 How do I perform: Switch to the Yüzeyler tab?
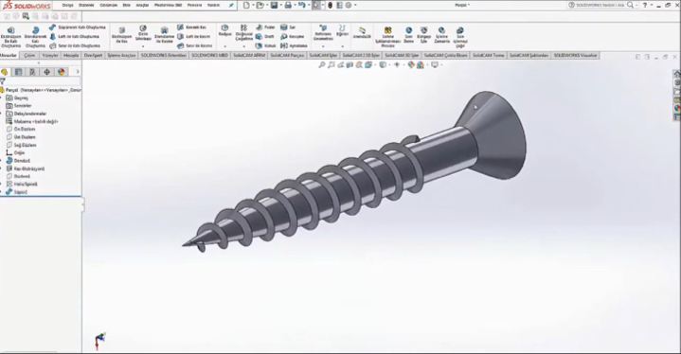[x=50, y=56]
